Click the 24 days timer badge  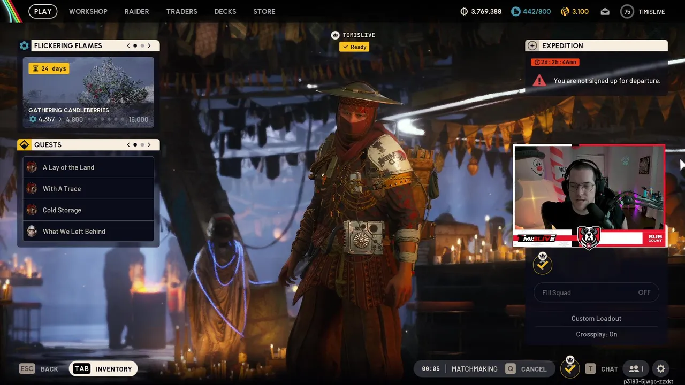click(x=49, y=68)
